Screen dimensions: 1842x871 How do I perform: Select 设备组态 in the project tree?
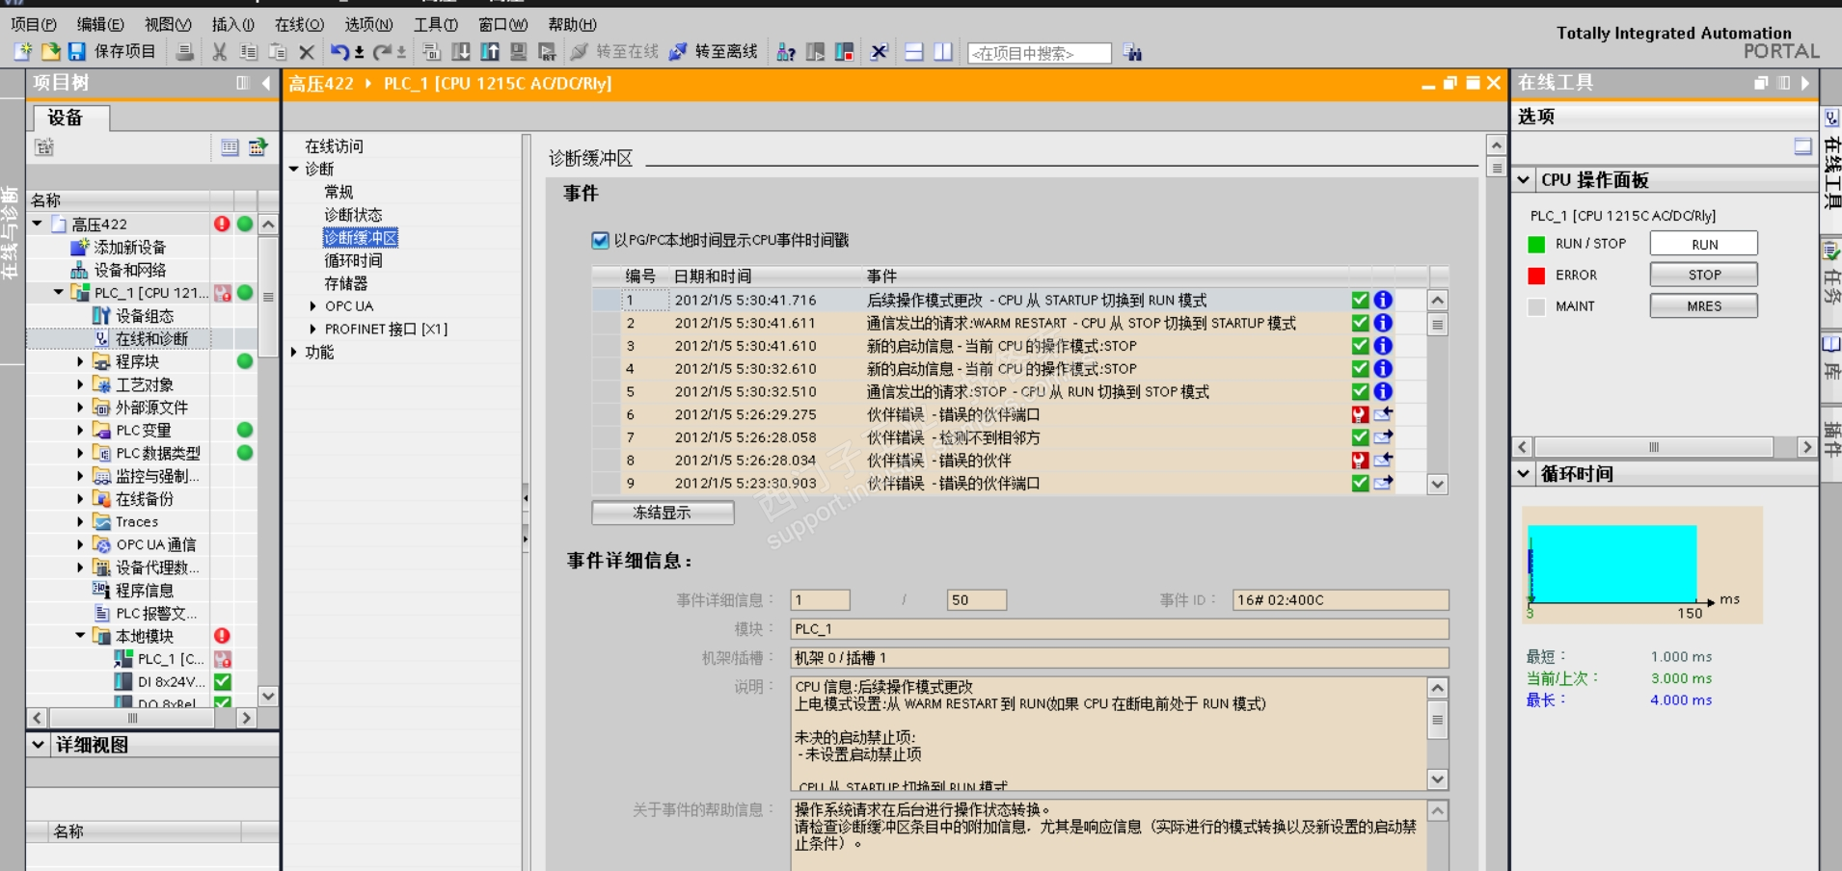[x=145, y=316]
